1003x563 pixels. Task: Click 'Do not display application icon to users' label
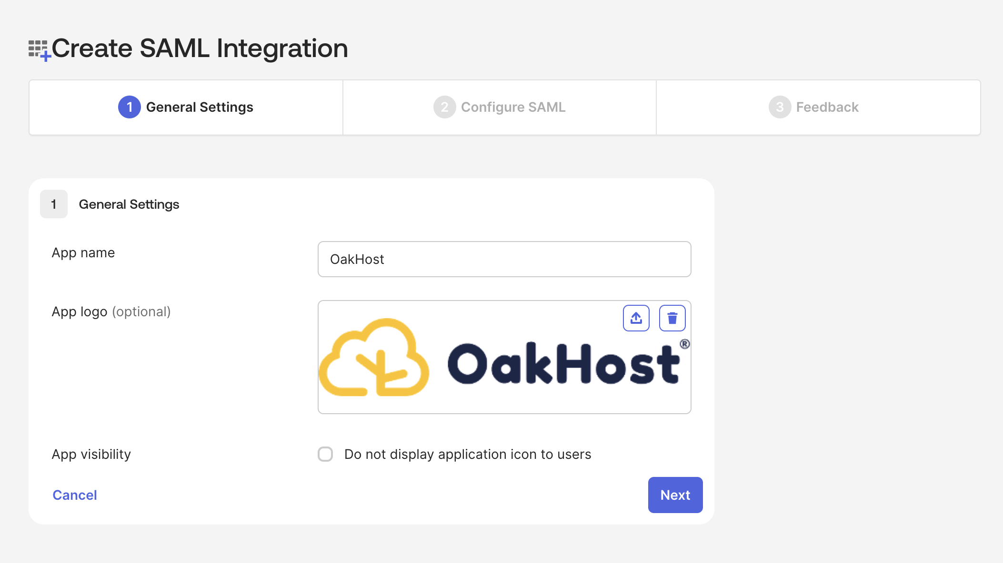coord(467,454)
